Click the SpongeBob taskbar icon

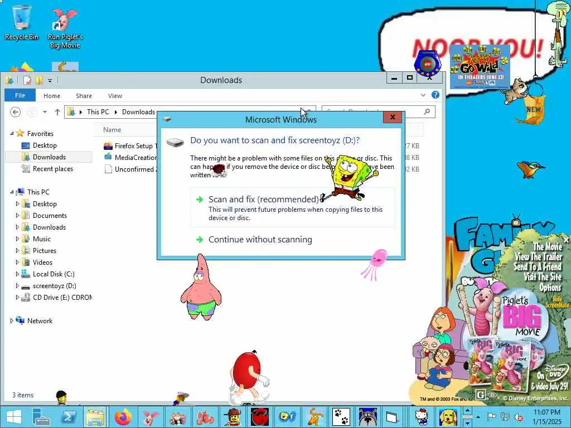pyautogui.click(x=287, y=417)
